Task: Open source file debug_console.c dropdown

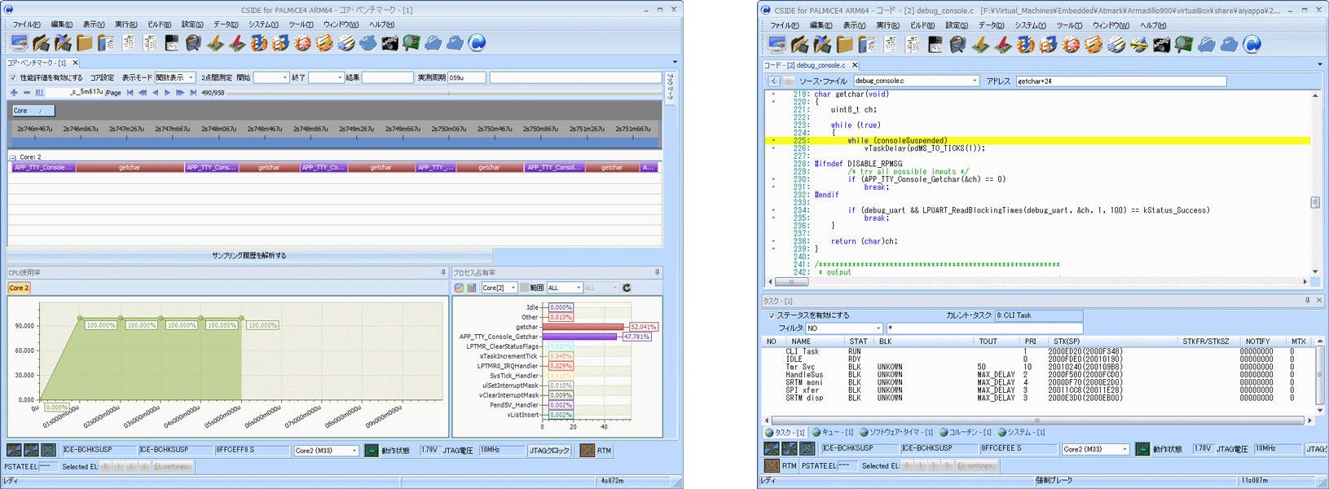Action: pyautogui.click(x=916, y=81)
